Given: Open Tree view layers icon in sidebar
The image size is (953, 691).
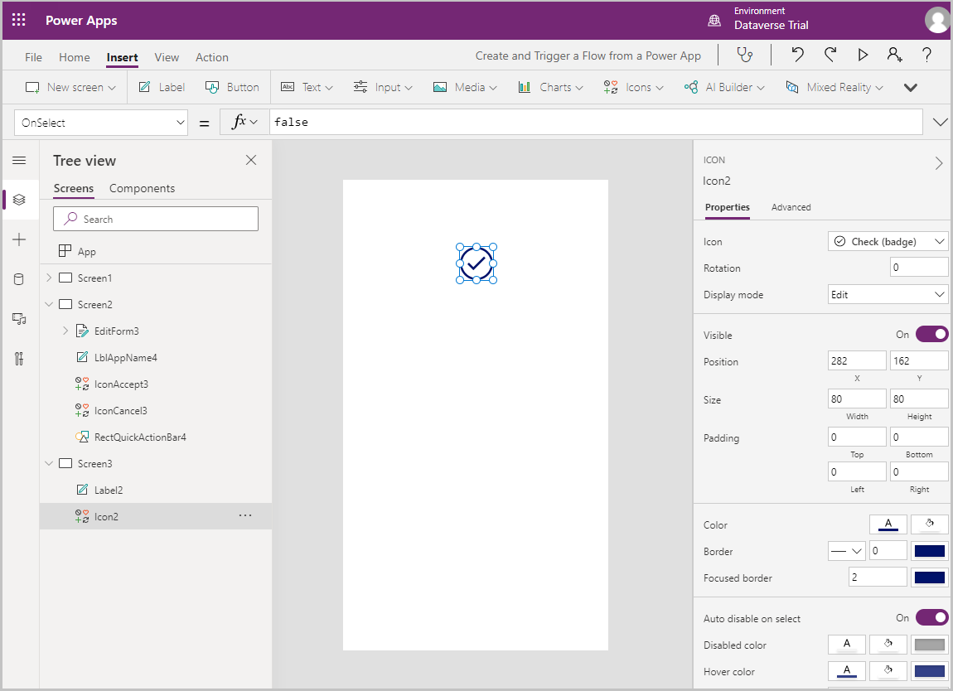Looking at the screenshot, I should coord(19,200).
